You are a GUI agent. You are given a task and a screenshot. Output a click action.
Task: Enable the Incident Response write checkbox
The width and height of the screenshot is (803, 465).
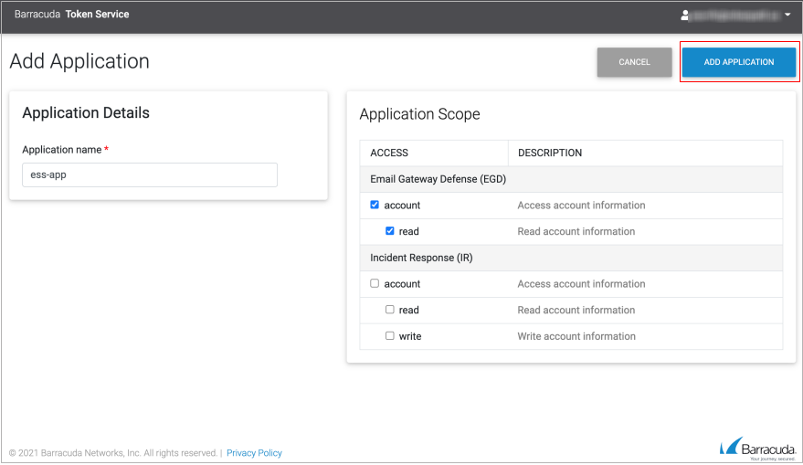coord(390,336)
